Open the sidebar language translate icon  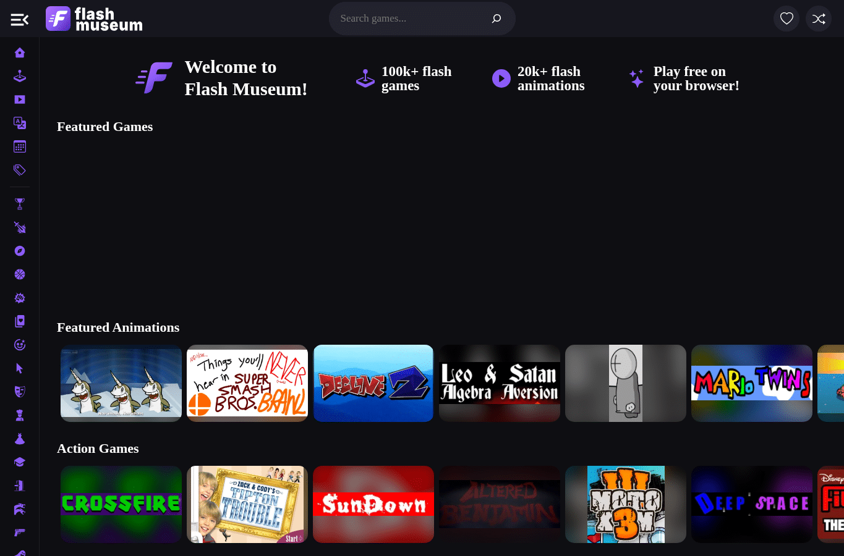20,123
